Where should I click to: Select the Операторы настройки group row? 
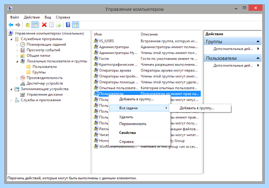click(147, 76)
